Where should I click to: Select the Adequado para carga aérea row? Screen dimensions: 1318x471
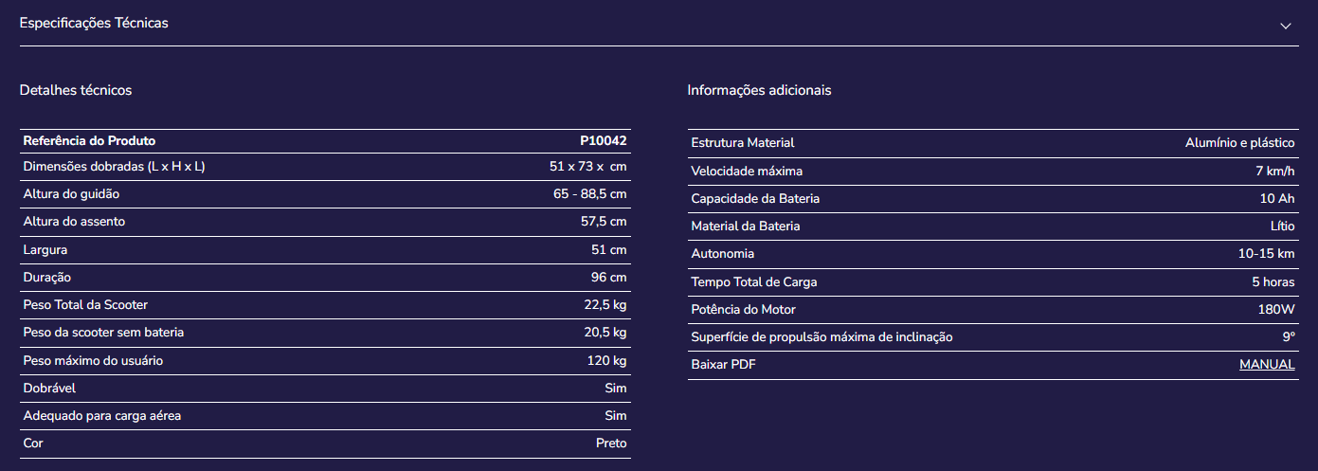325,416
